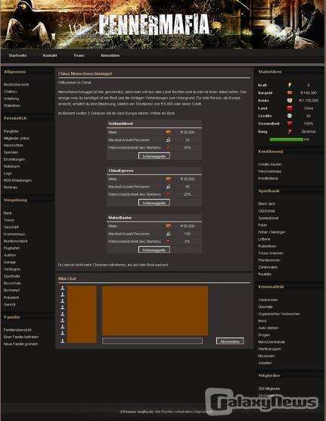Open the Team menu item
326x421 pixels.
point(79,55)
